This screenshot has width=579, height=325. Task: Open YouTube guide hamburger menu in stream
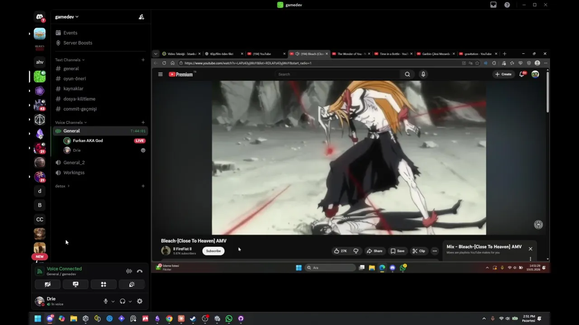point(160,74)
